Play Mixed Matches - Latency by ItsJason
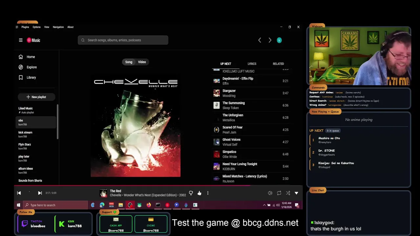This screenshot has width=420, height=236. click(251, 179)
